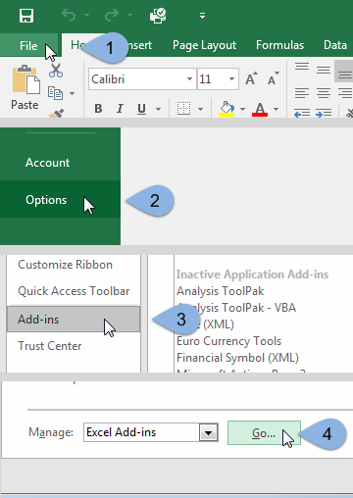Click the Format Painter brush icon
Screen dimensions: 353x498
click(56, 114)
